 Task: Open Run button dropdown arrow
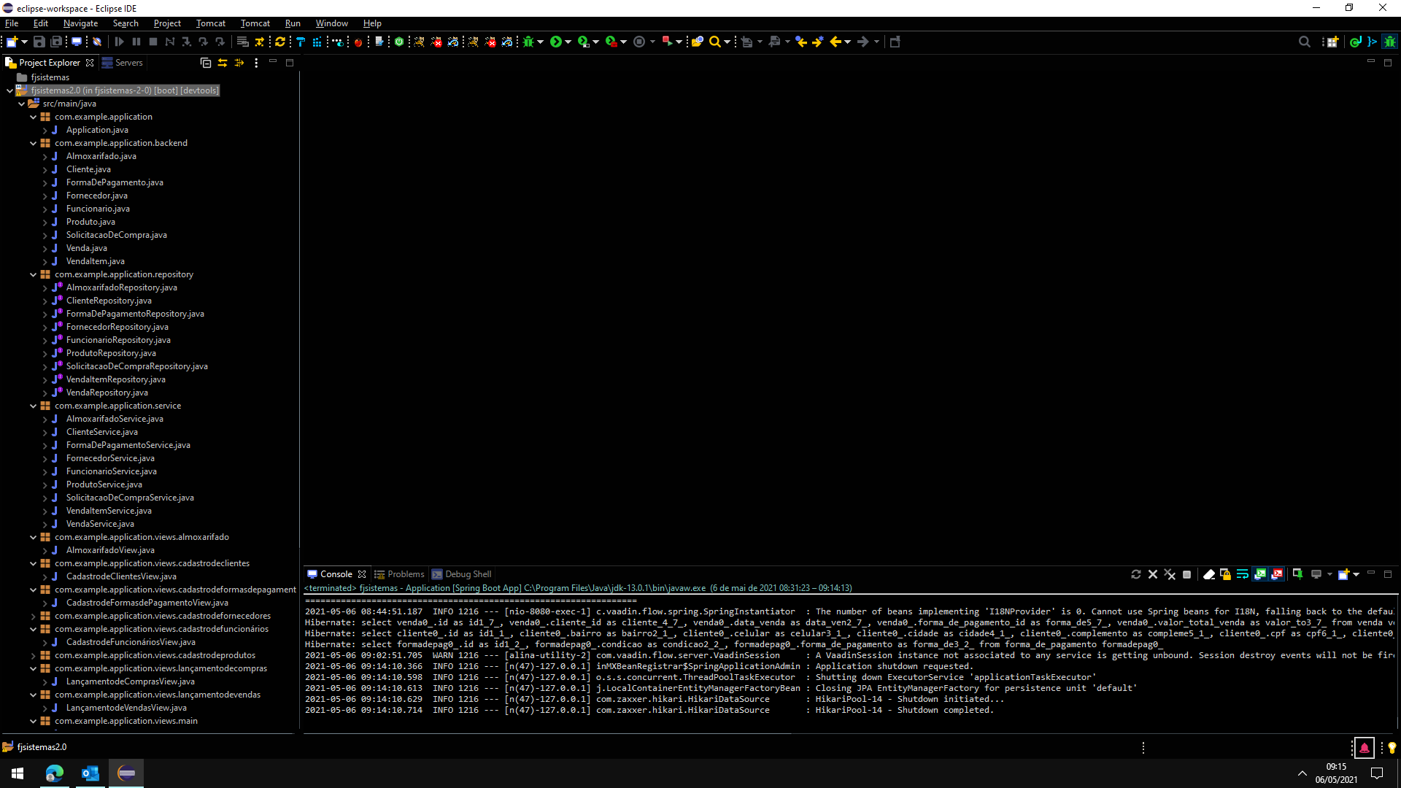point(568,42)
